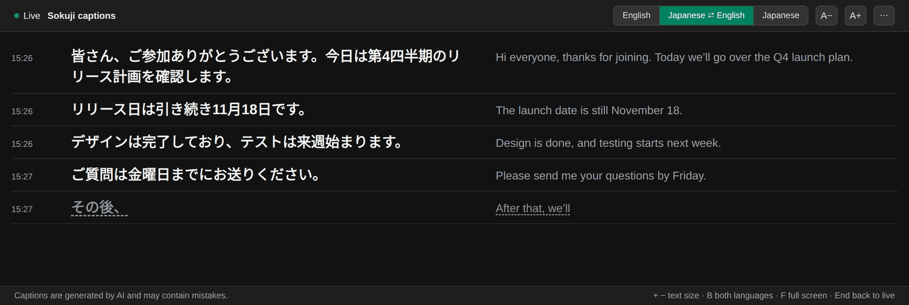Click the 15:27 timestamp beside the Friday line
The height and width of the screenshot is (305, 909).
(x=22, y=177)
